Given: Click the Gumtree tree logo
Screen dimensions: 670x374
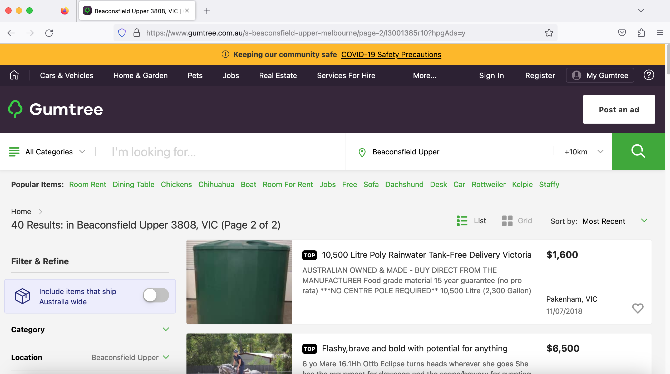Looking at the screenshot, I should [15, 109].
